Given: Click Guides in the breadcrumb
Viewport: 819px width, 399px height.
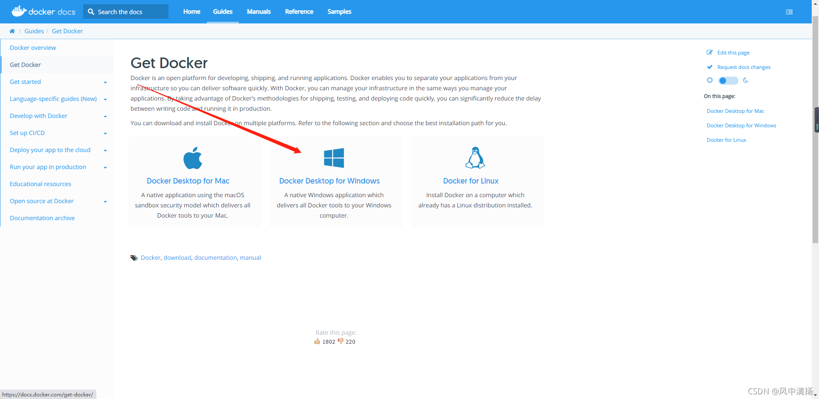Looking at the screenshot, I should (34, 31).
